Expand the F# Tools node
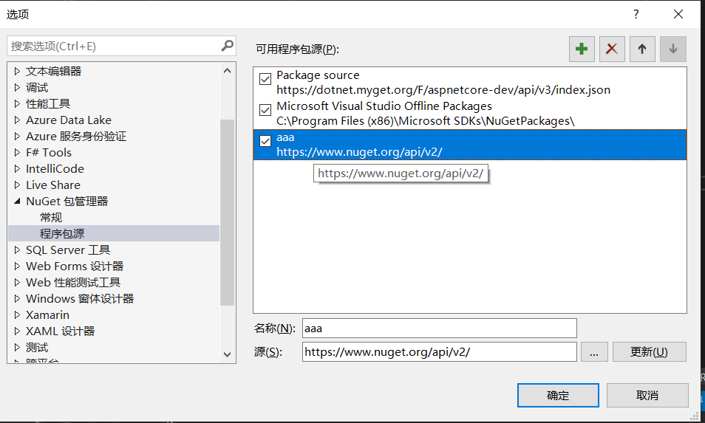Image resolution: width=705 pixels, height=423 pixels. click(x=17, y=152)
